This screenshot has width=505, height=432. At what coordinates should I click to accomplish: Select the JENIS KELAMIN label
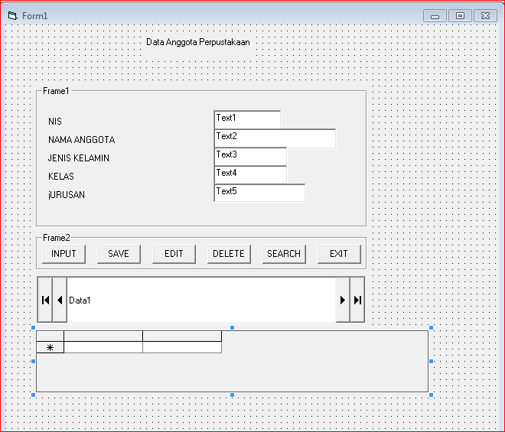click(x=79, y=158)
